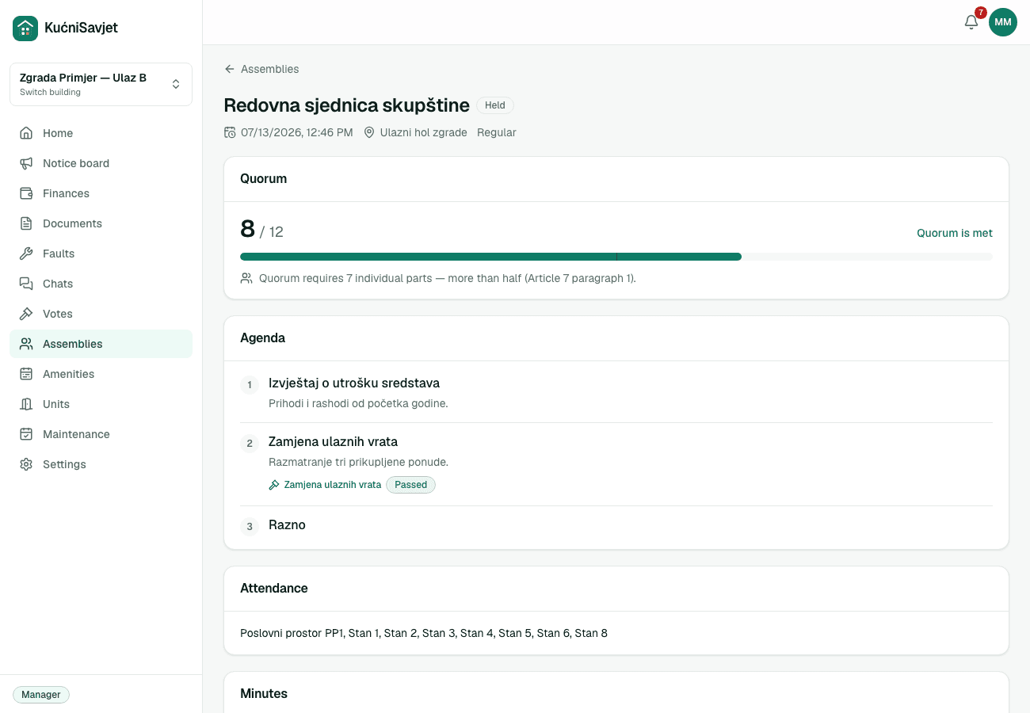Viewport: 1030px width, 713px height.
Task: Click the red notification count badge
Action: (981, 13)
